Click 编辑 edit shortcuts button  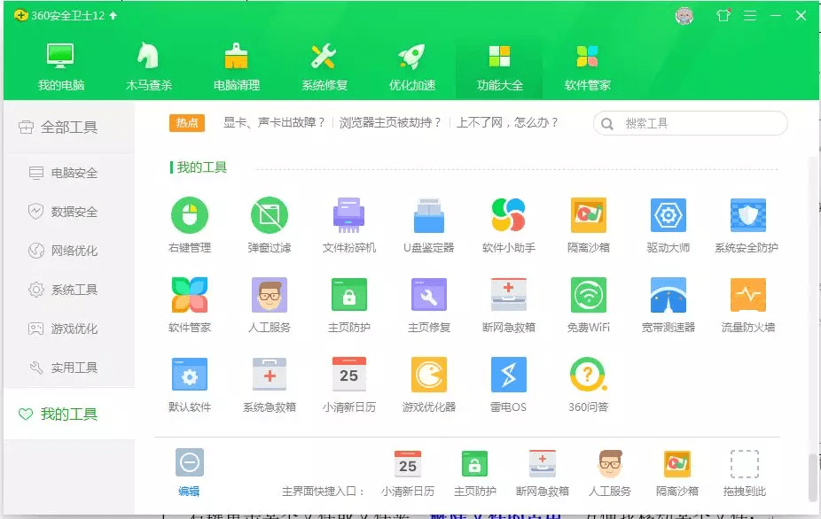[189, 472]
